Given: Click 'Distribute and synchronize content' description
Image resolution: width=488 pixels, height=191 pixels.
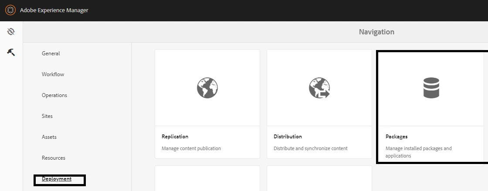Looking at the screenshot, I should (310, 148).
